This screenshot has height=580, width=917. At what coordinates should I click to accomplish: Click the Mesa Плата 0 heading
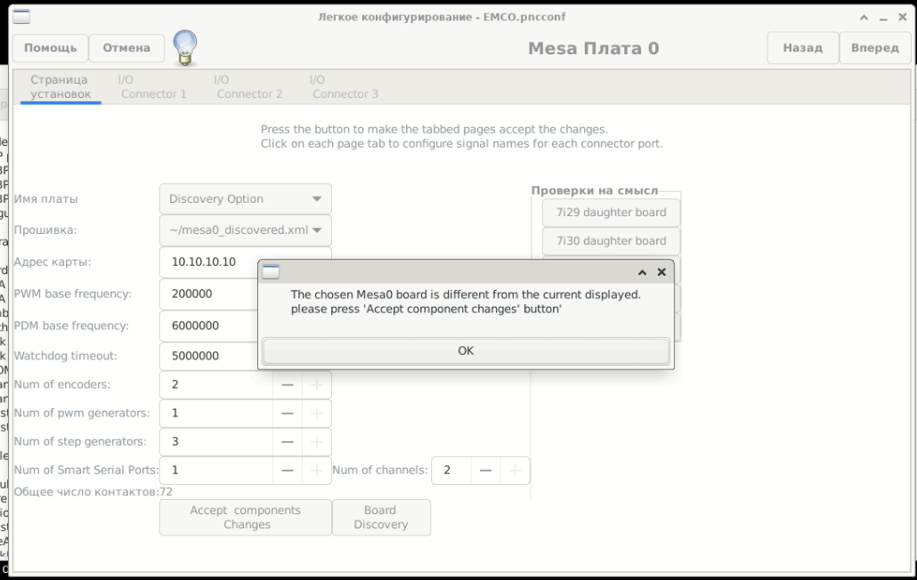[x=594, y=48]
